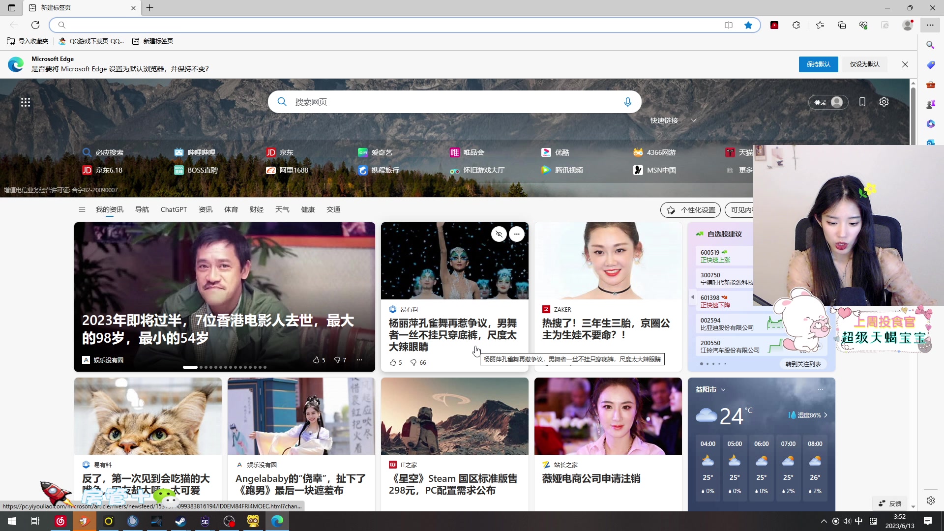
Task: Open Collections icon in toolbar
Action: coord(842,25)
